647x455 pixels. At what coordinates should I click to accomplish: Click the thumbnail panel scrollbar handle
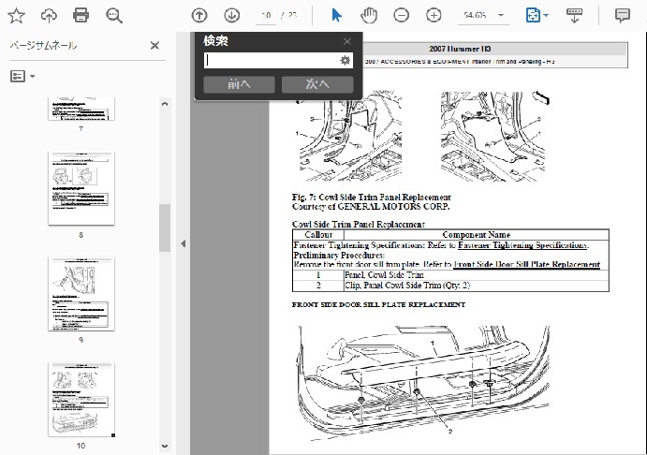[x=165, y=227]
